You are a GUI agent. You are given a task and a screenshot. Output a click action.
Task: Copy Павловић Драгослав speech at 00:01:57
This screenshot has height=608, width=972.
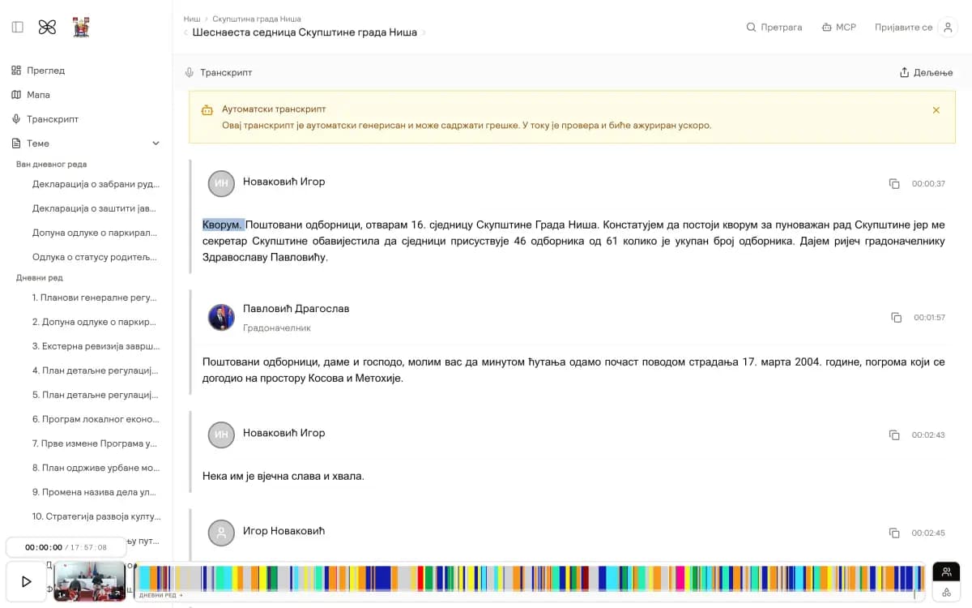(896, 318)
